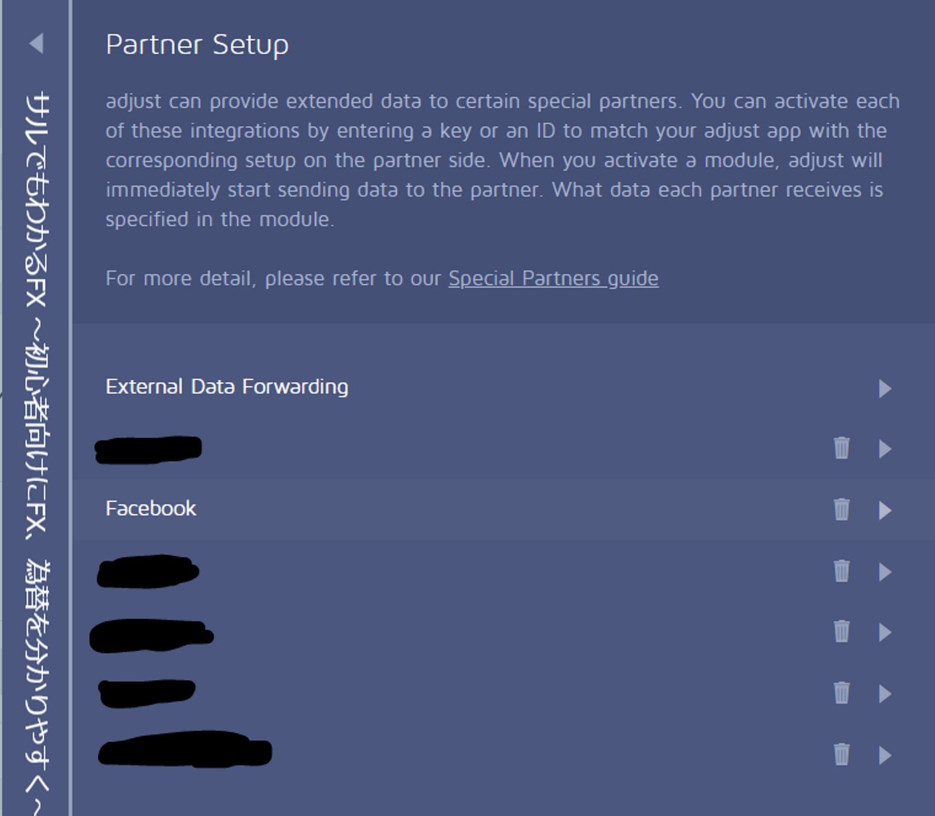Open the Special Partners guide link
Screen dimensions: 935x816
click(553, 279)
